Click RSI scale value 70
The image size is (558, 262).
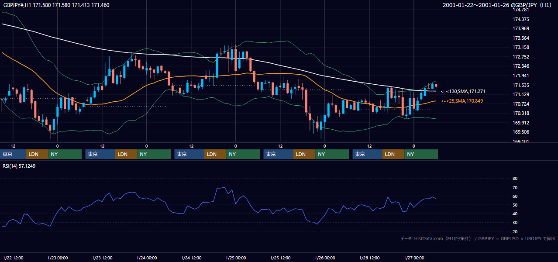click(515, 187)
